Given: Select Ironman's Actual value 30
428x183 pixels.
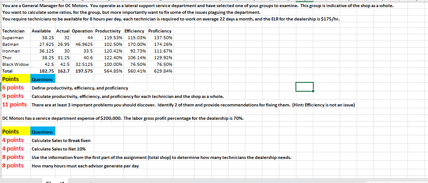Looking at the screenshot, I should [63, 51].
